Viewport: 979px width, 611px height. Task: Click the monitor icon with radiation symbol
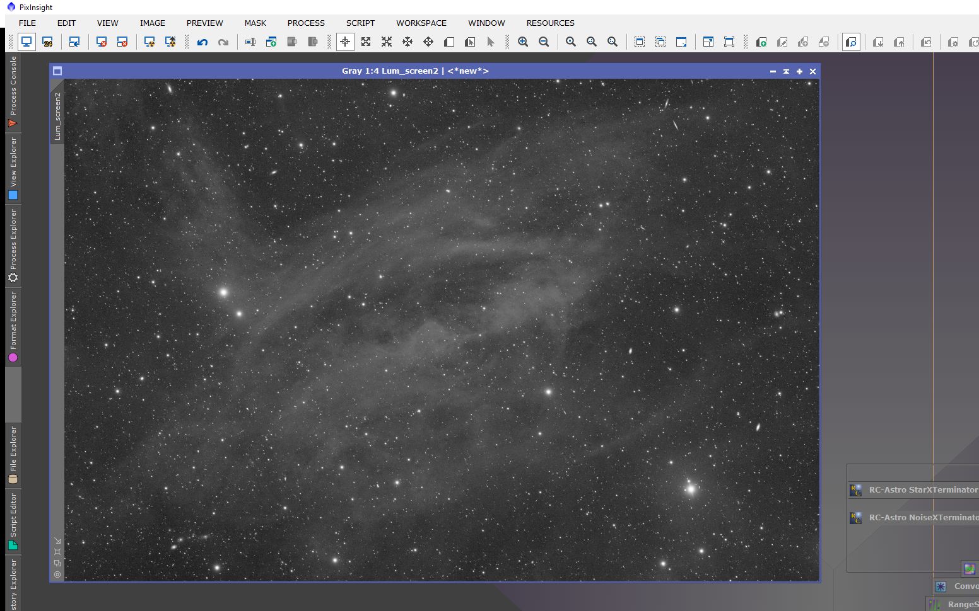click(x=149, y=42)
